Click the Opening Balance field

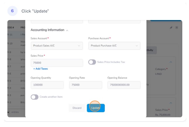tap(124, 85)
